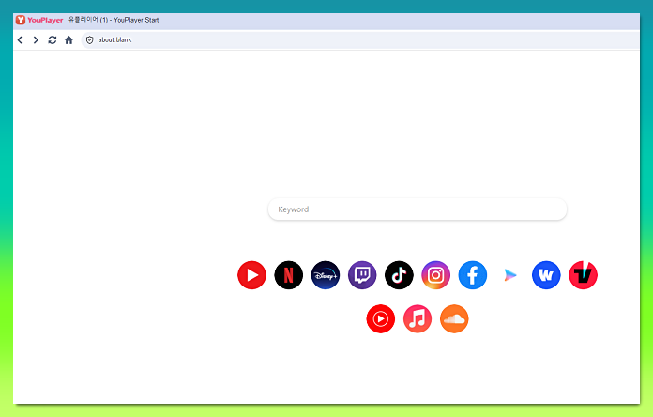
Task: Open the YouTube shortcut icon
Action: (x=251, y=275)
